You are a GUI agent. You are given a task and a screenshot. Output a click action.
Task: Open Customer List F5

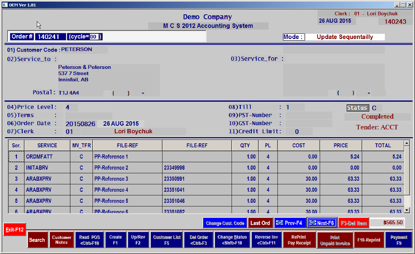click(167, 240)
